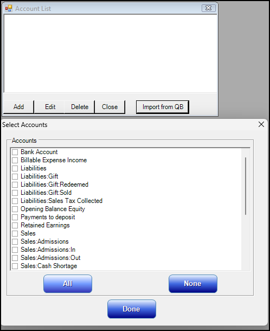This screenshot has height=331, width=270.
Task: Click the Account List window icon
Action: (x=9, y=9)
